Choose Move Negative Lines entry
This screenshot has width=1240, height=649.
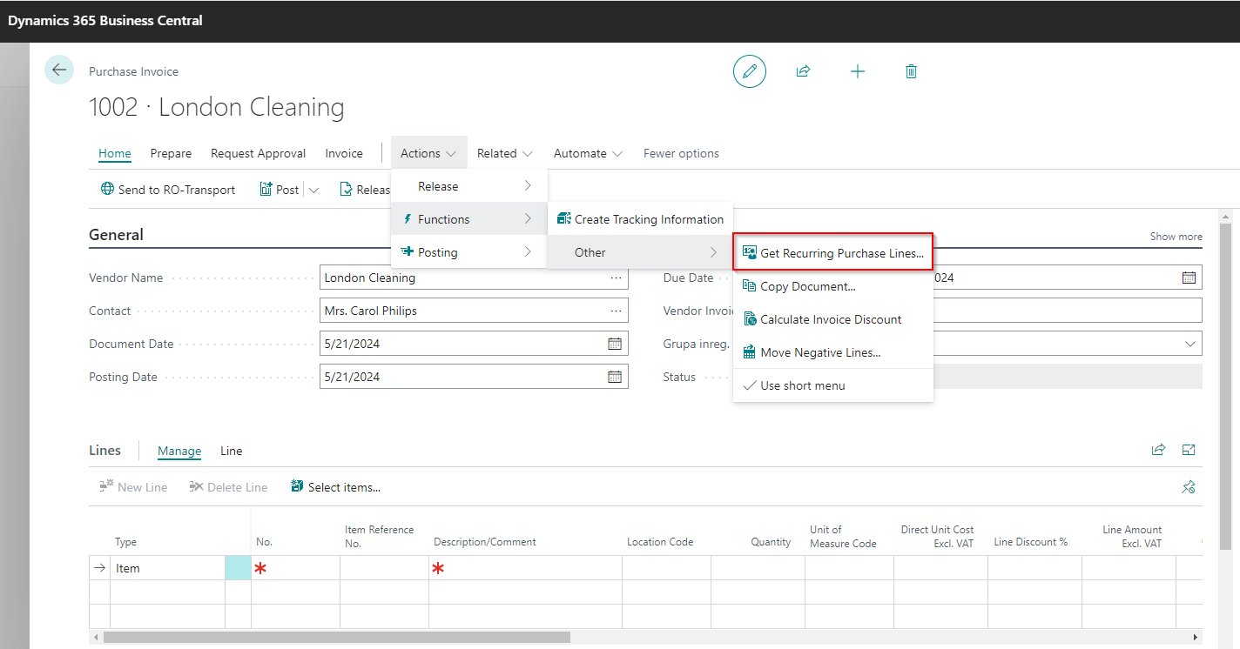(833, 352)
